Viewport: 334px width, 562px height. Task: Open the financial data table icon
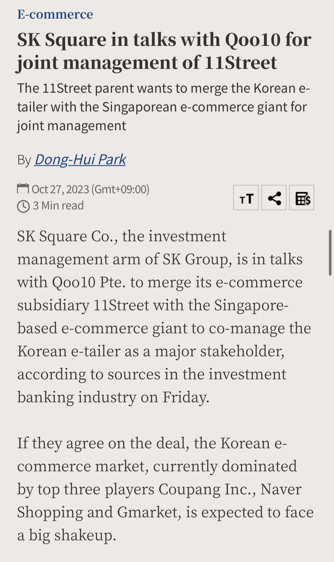pos(302,198)
